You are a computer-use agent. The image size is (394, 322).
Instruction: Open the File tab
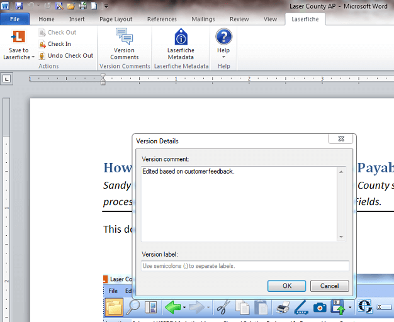(x=15, y=19)
